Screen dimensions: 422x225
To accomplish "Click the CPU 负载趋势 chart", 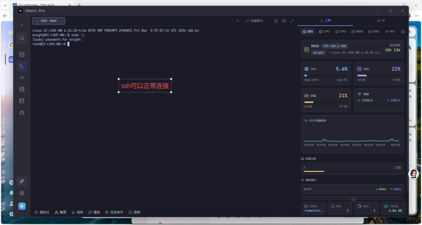I will coord(352,134).
